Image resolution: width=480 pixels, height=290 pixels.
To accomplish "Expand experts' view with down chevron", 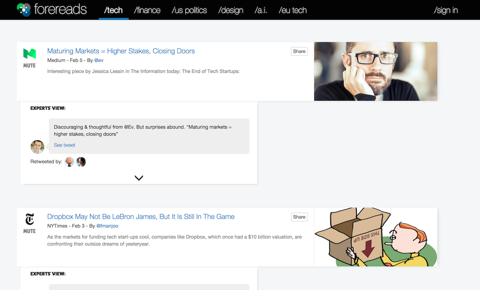I will pos(139,178).
